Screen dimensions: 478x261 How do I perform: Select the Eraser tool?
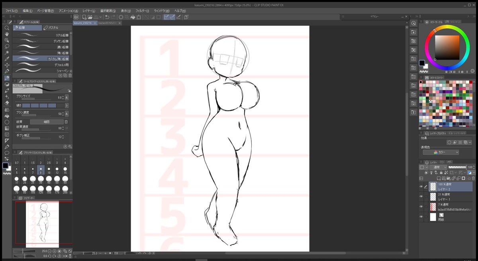tap(7, 102)
